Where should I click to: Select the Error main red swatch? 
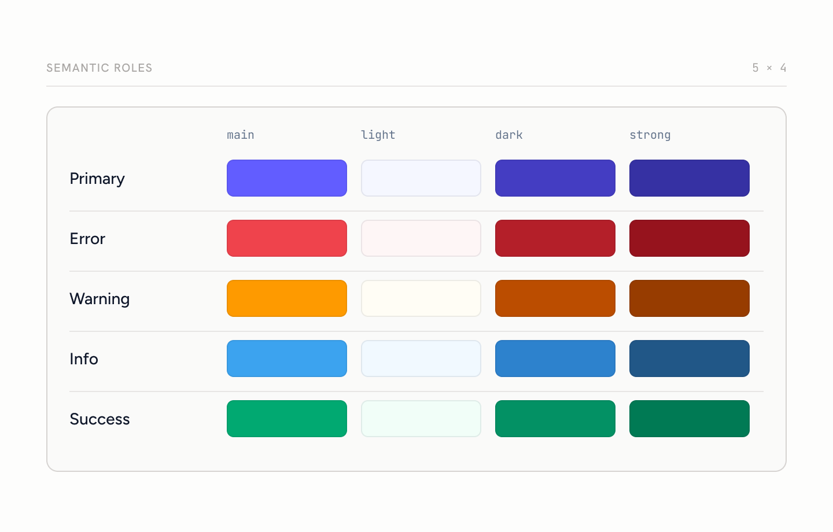coord(287,238)
